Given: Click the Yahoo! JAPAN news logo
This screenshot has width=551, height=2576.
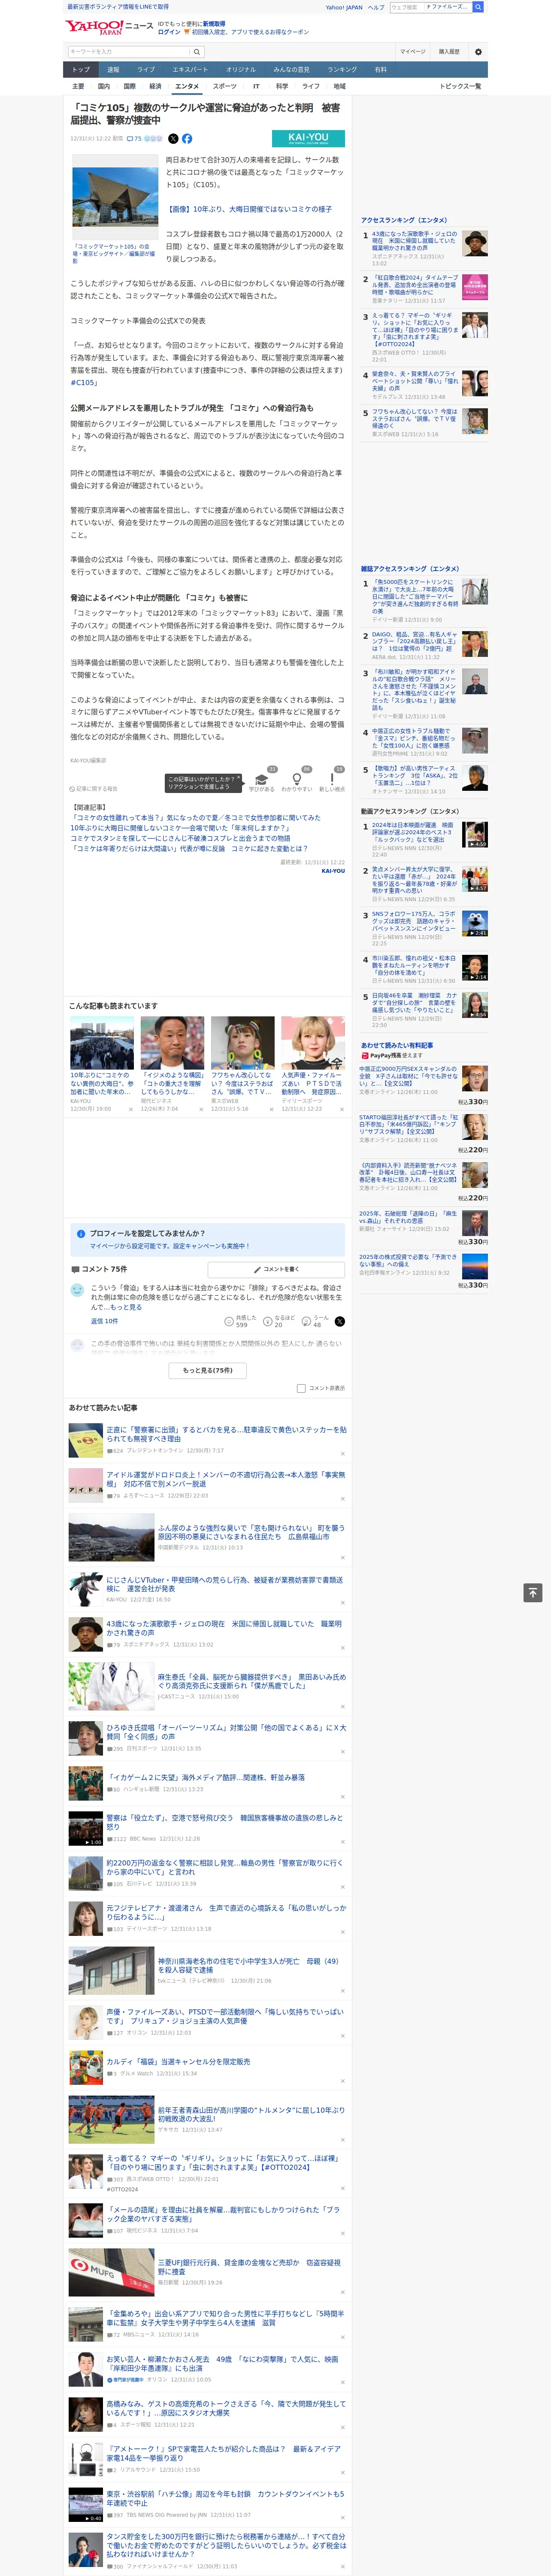Looking at the screenshot, I should 109,27.
